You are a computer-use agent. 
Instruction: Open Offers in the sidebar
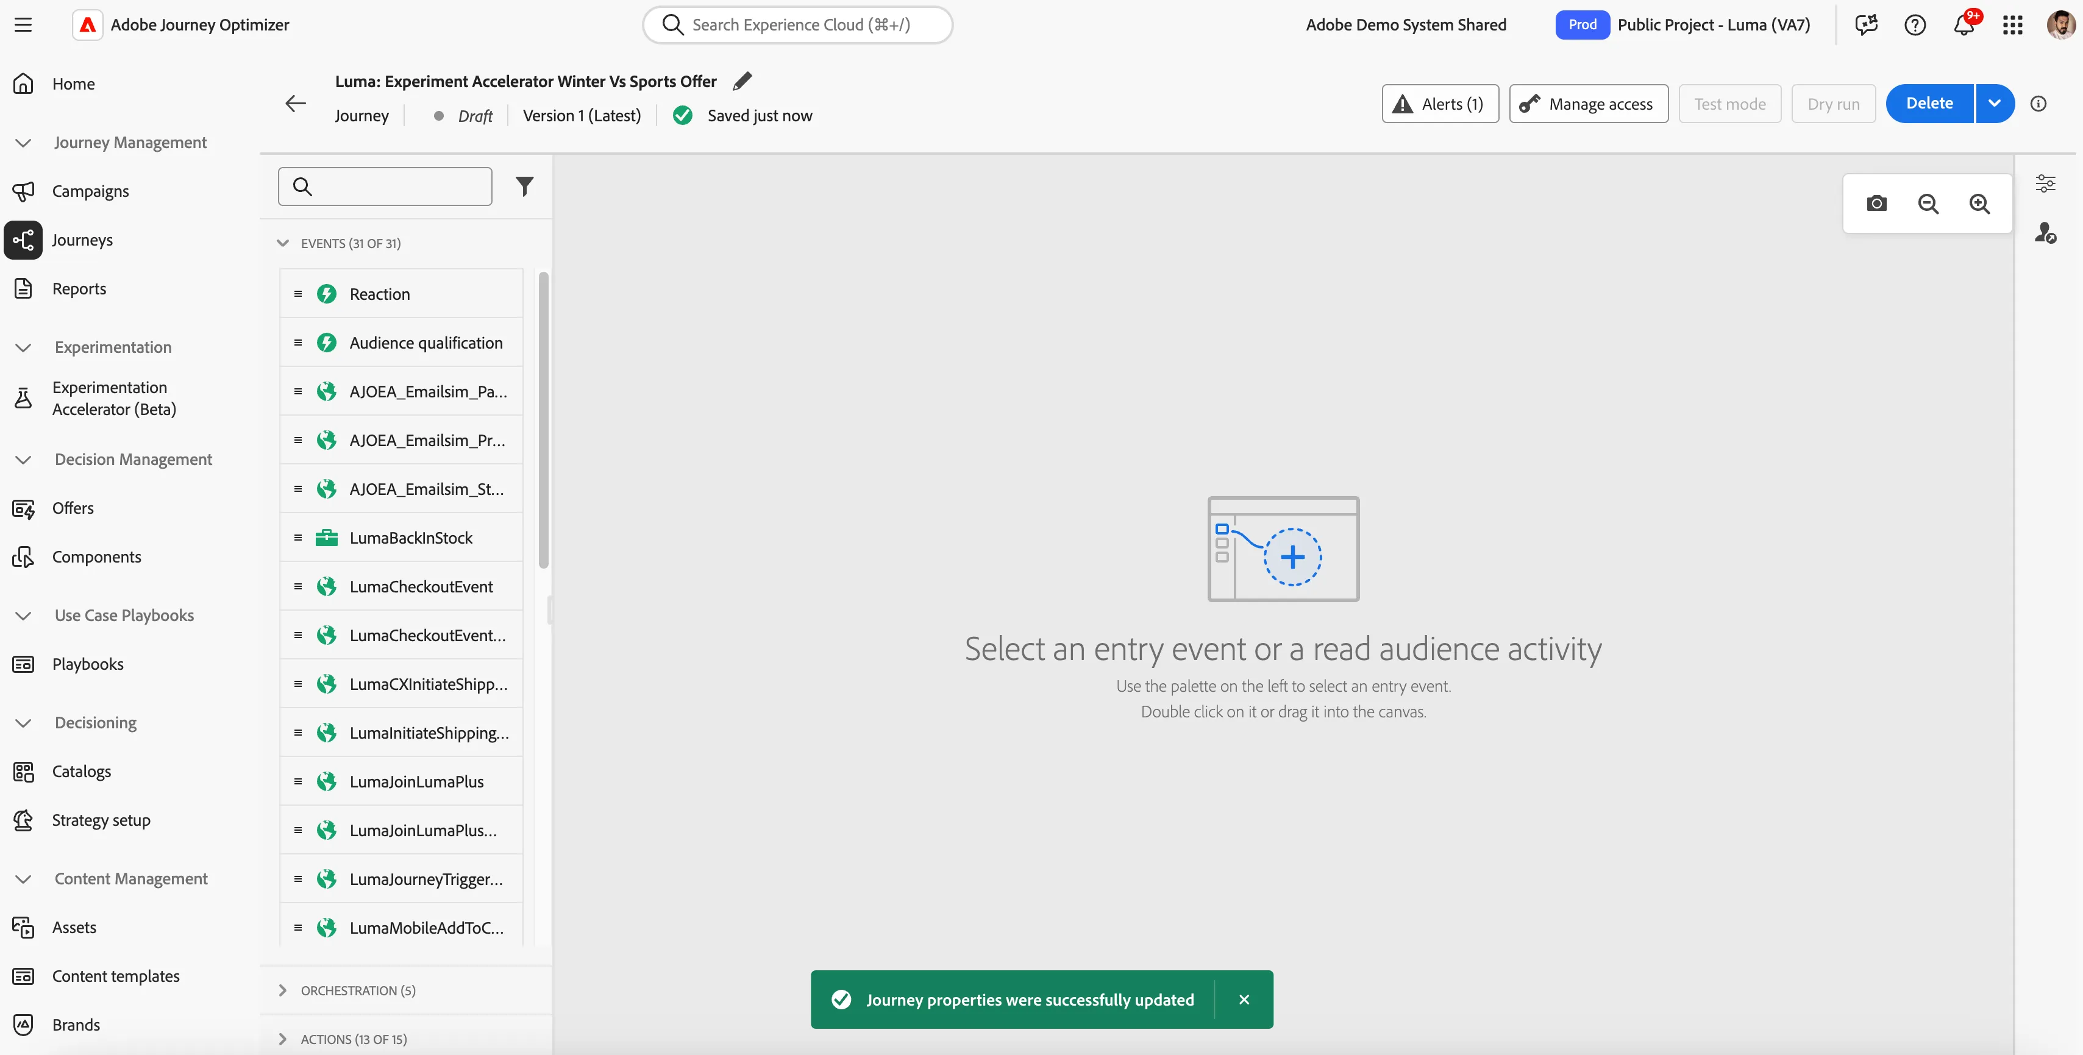coord(73,508)
